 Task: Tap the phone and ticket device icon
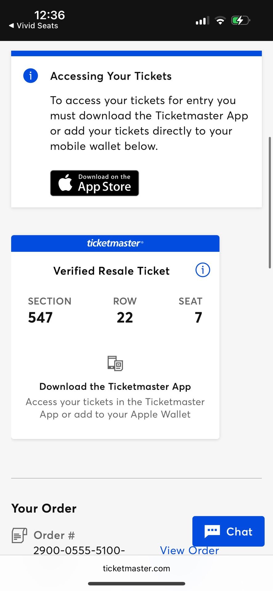[115, 363]
